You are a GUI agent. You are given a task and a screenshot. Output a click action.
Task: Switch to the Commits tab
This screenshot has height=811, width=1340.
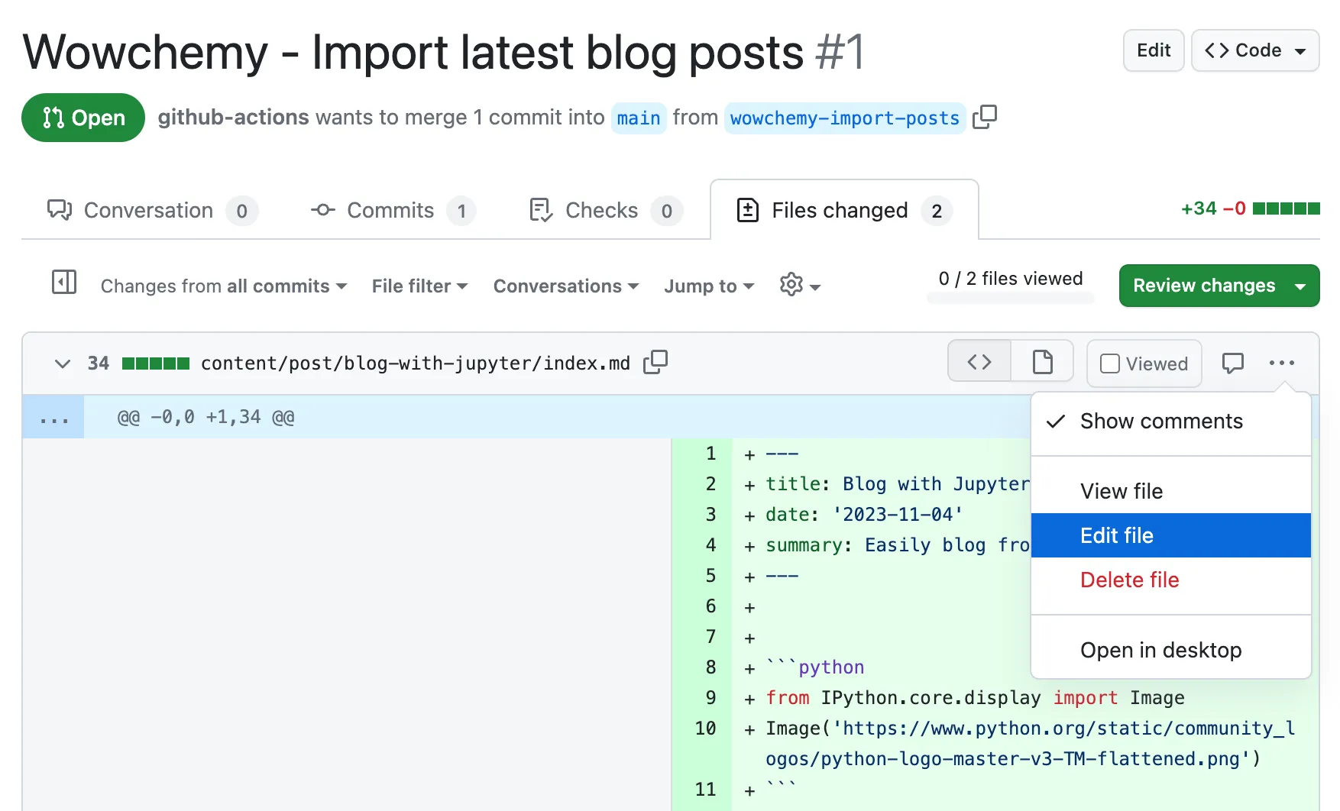point(392,211)
